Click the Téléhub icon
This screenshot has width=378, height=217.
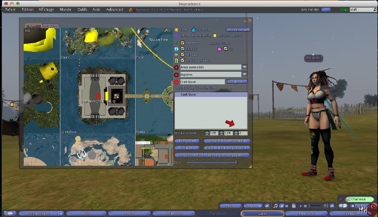[x=176, y=55]
